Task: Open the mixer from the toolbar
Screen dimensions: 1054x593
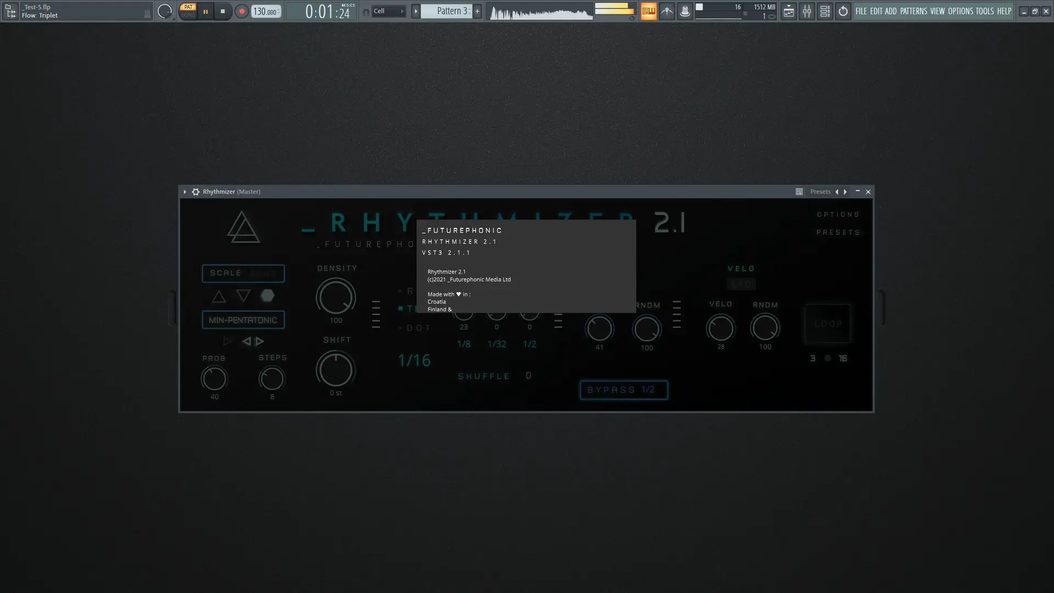Action: 806,11
